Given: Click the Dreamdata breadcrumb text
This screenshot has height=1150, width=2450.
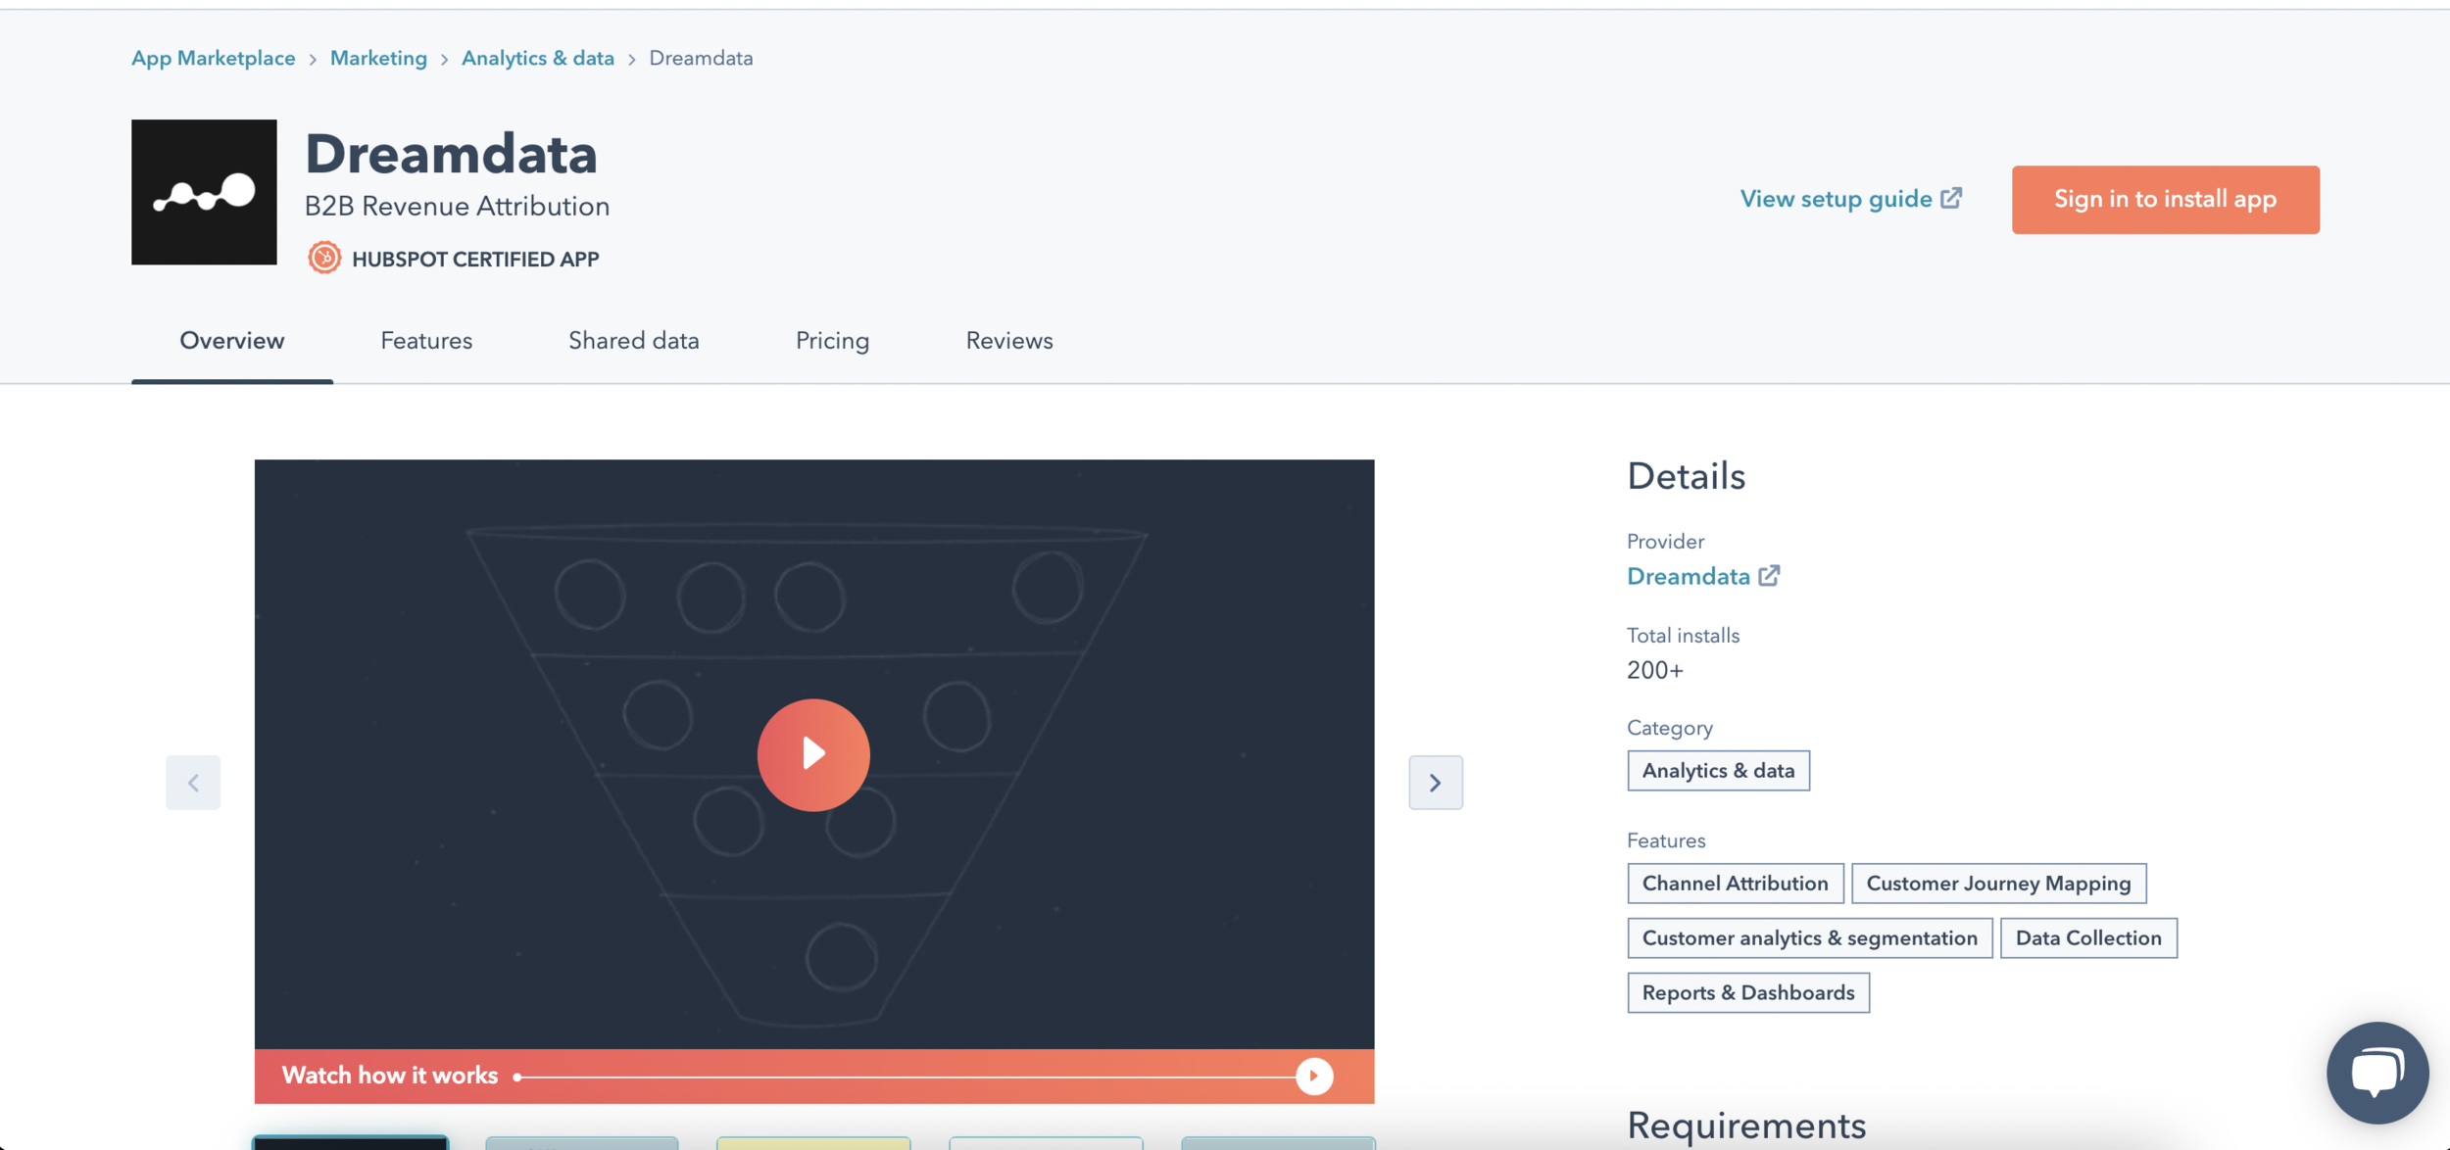Looking at the screenshot, I should click(701, 58).
